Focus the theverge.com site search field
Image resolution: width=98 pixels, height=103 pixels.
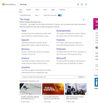48,77
